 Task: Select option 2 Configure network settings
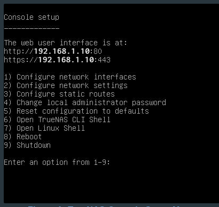point(66,85)
